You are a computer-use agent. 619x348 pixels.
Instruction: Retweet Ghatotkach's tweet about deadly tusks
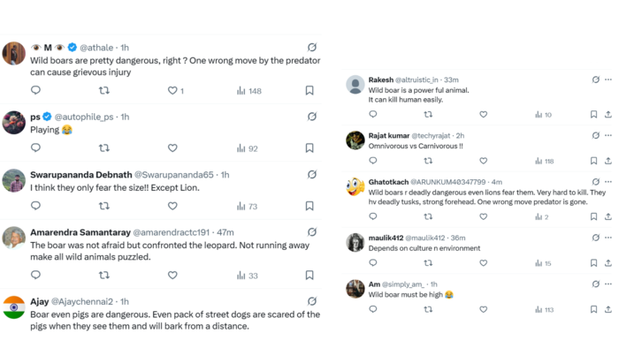428,216
